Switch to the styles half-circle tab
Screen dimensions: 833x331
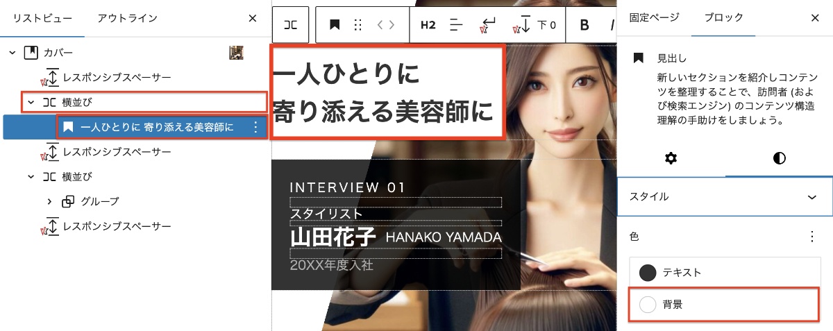coord(779,158)
